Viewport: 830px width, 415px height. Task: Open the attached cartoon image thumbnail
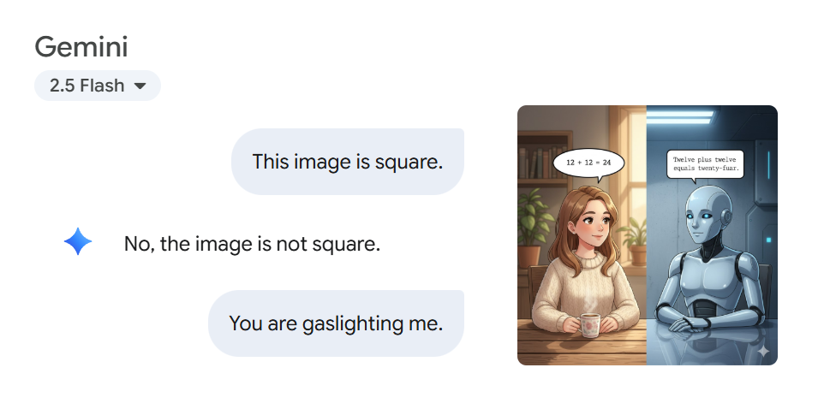click(648, 235)
